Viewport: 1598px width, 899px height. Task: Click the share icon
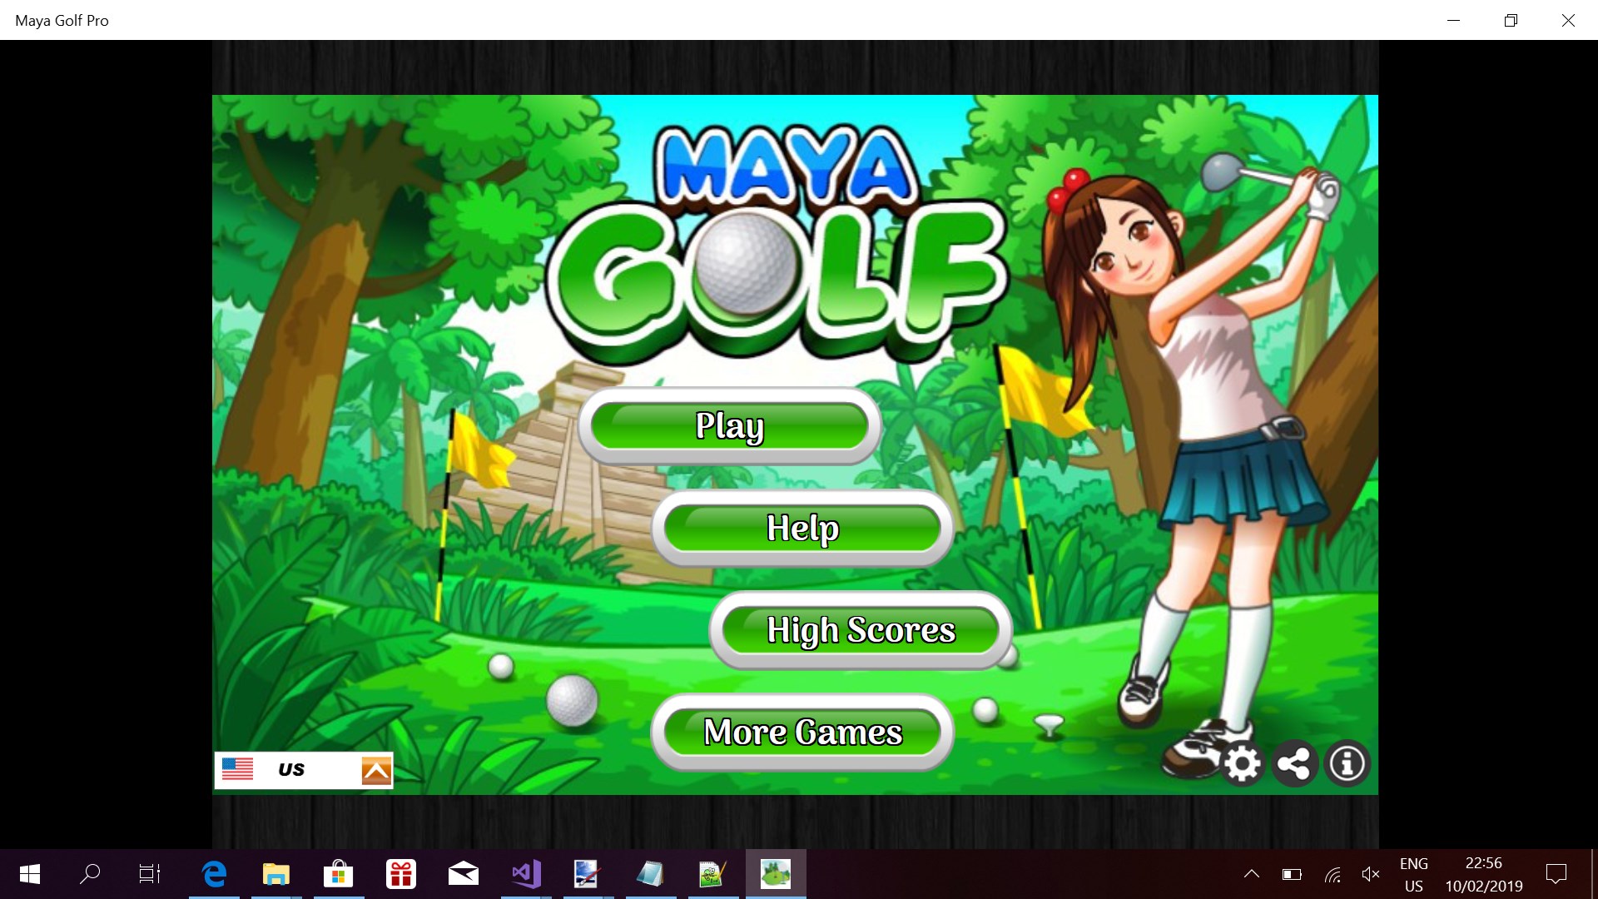tap(1294, 763)
